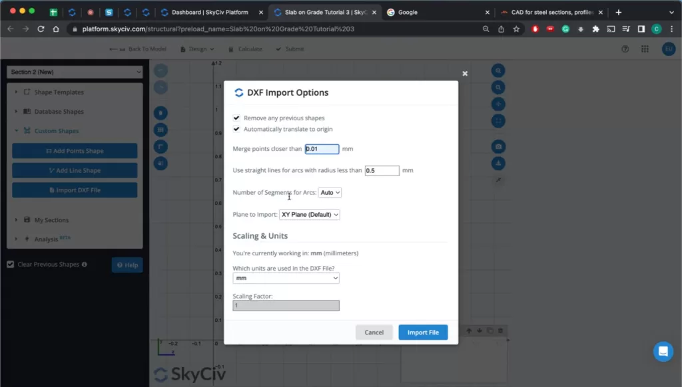Click the Clear Previous Shapes info icon
Viewport: 682px width, 387px height.
85,264
